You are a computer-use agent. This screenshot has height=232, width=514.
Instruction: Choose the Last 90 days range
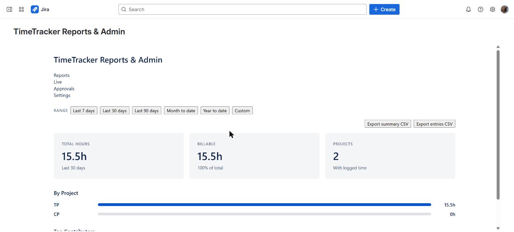click(x=147, y=111)
